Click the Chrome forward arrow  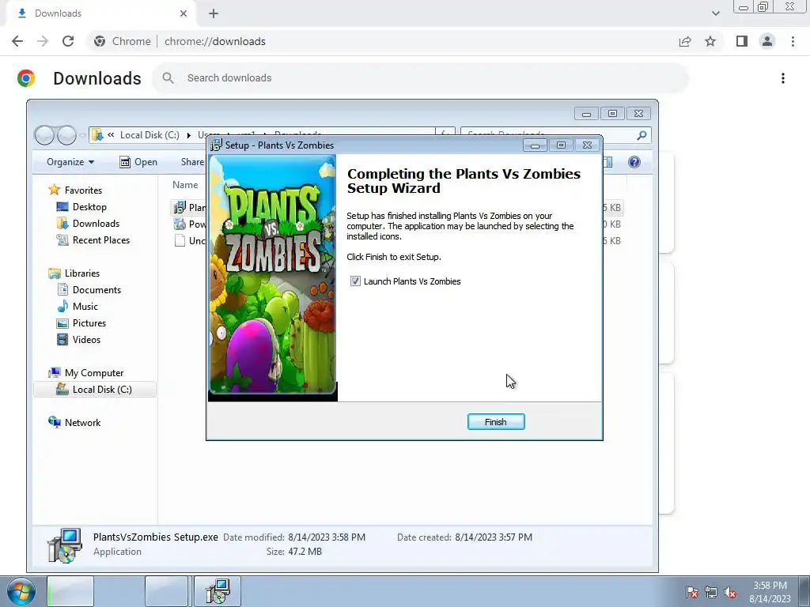[x=43, y=41]
